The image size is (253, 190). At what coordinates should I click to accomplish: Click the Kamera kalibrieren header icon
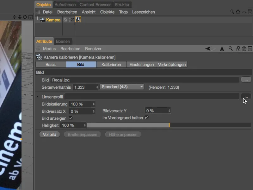pyautogui.click(x=39, y=57)
